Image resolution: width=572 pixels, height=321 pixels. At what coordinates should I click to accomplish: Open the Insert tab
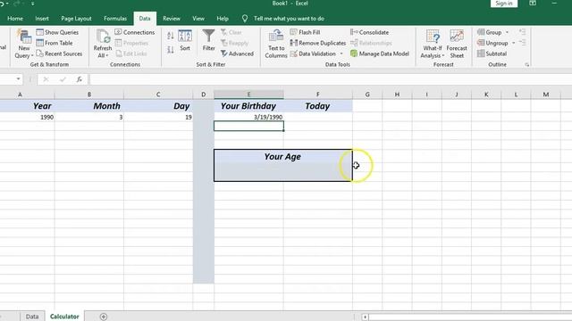point(42,18)
